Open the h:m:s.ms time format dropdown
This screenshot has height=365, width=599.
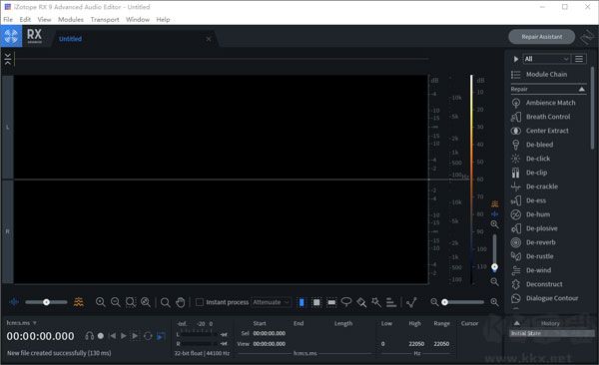pos(21,323)
